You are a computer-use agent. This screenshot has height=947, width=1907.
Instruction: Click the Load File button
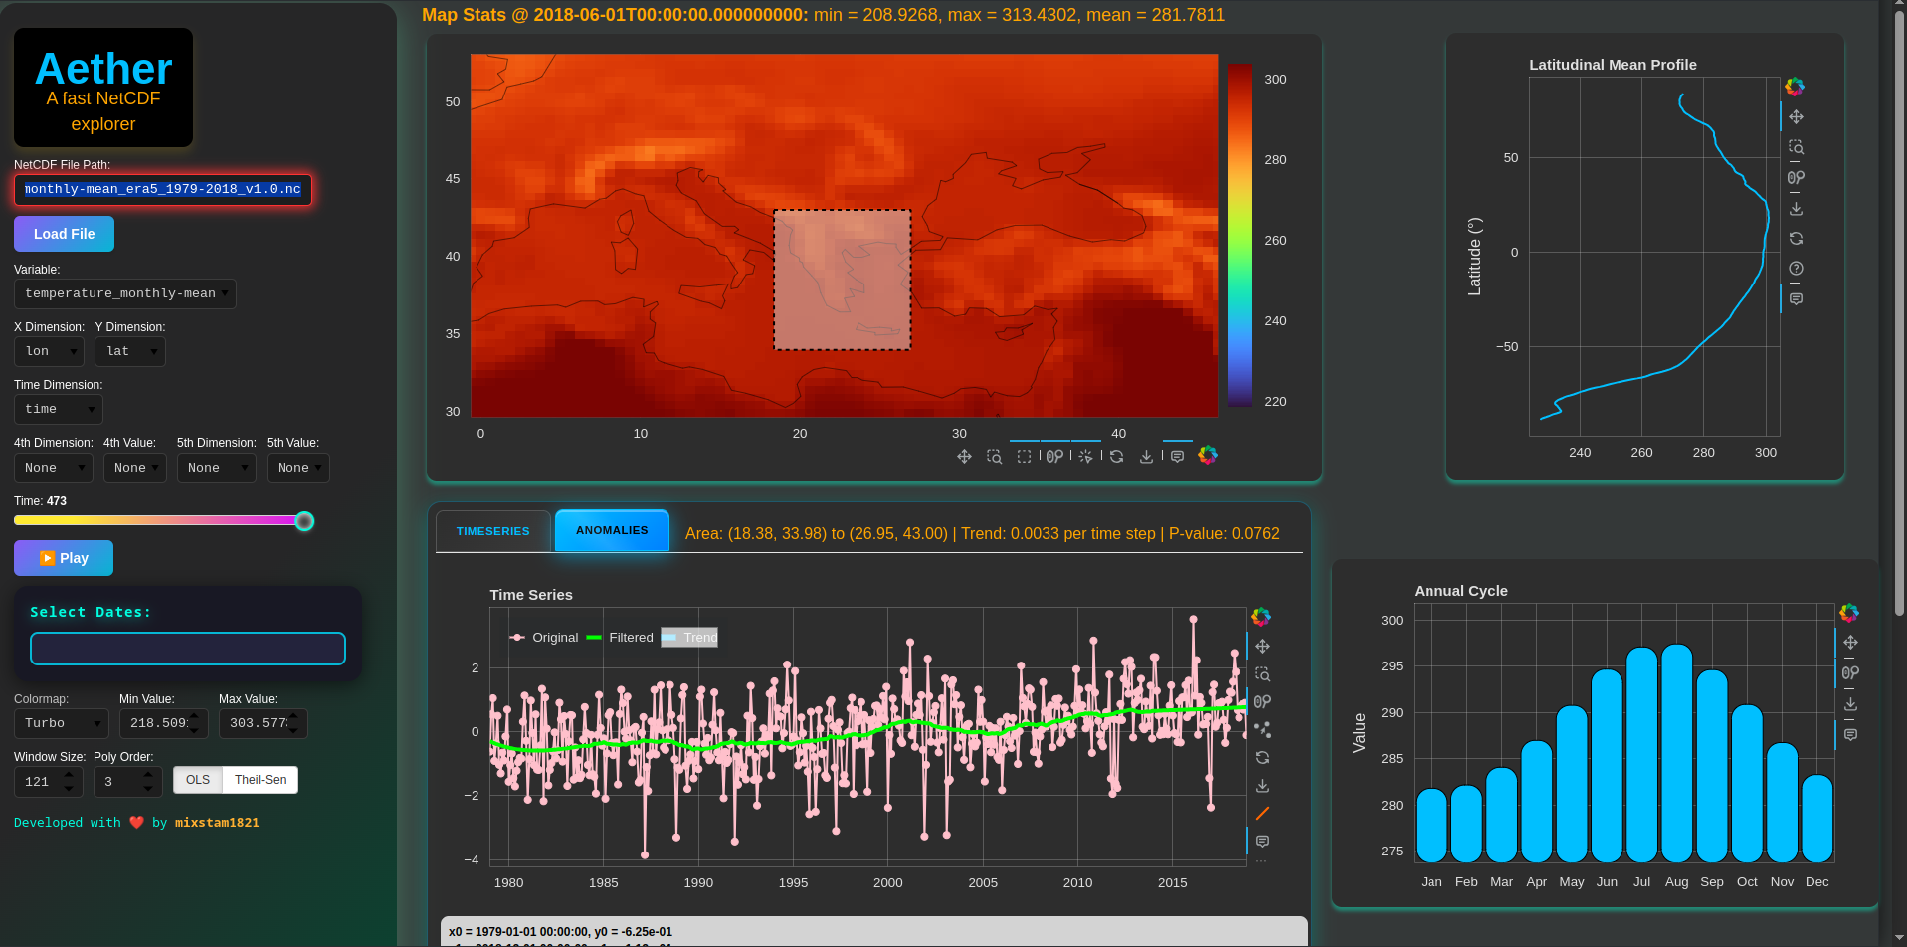64,234
